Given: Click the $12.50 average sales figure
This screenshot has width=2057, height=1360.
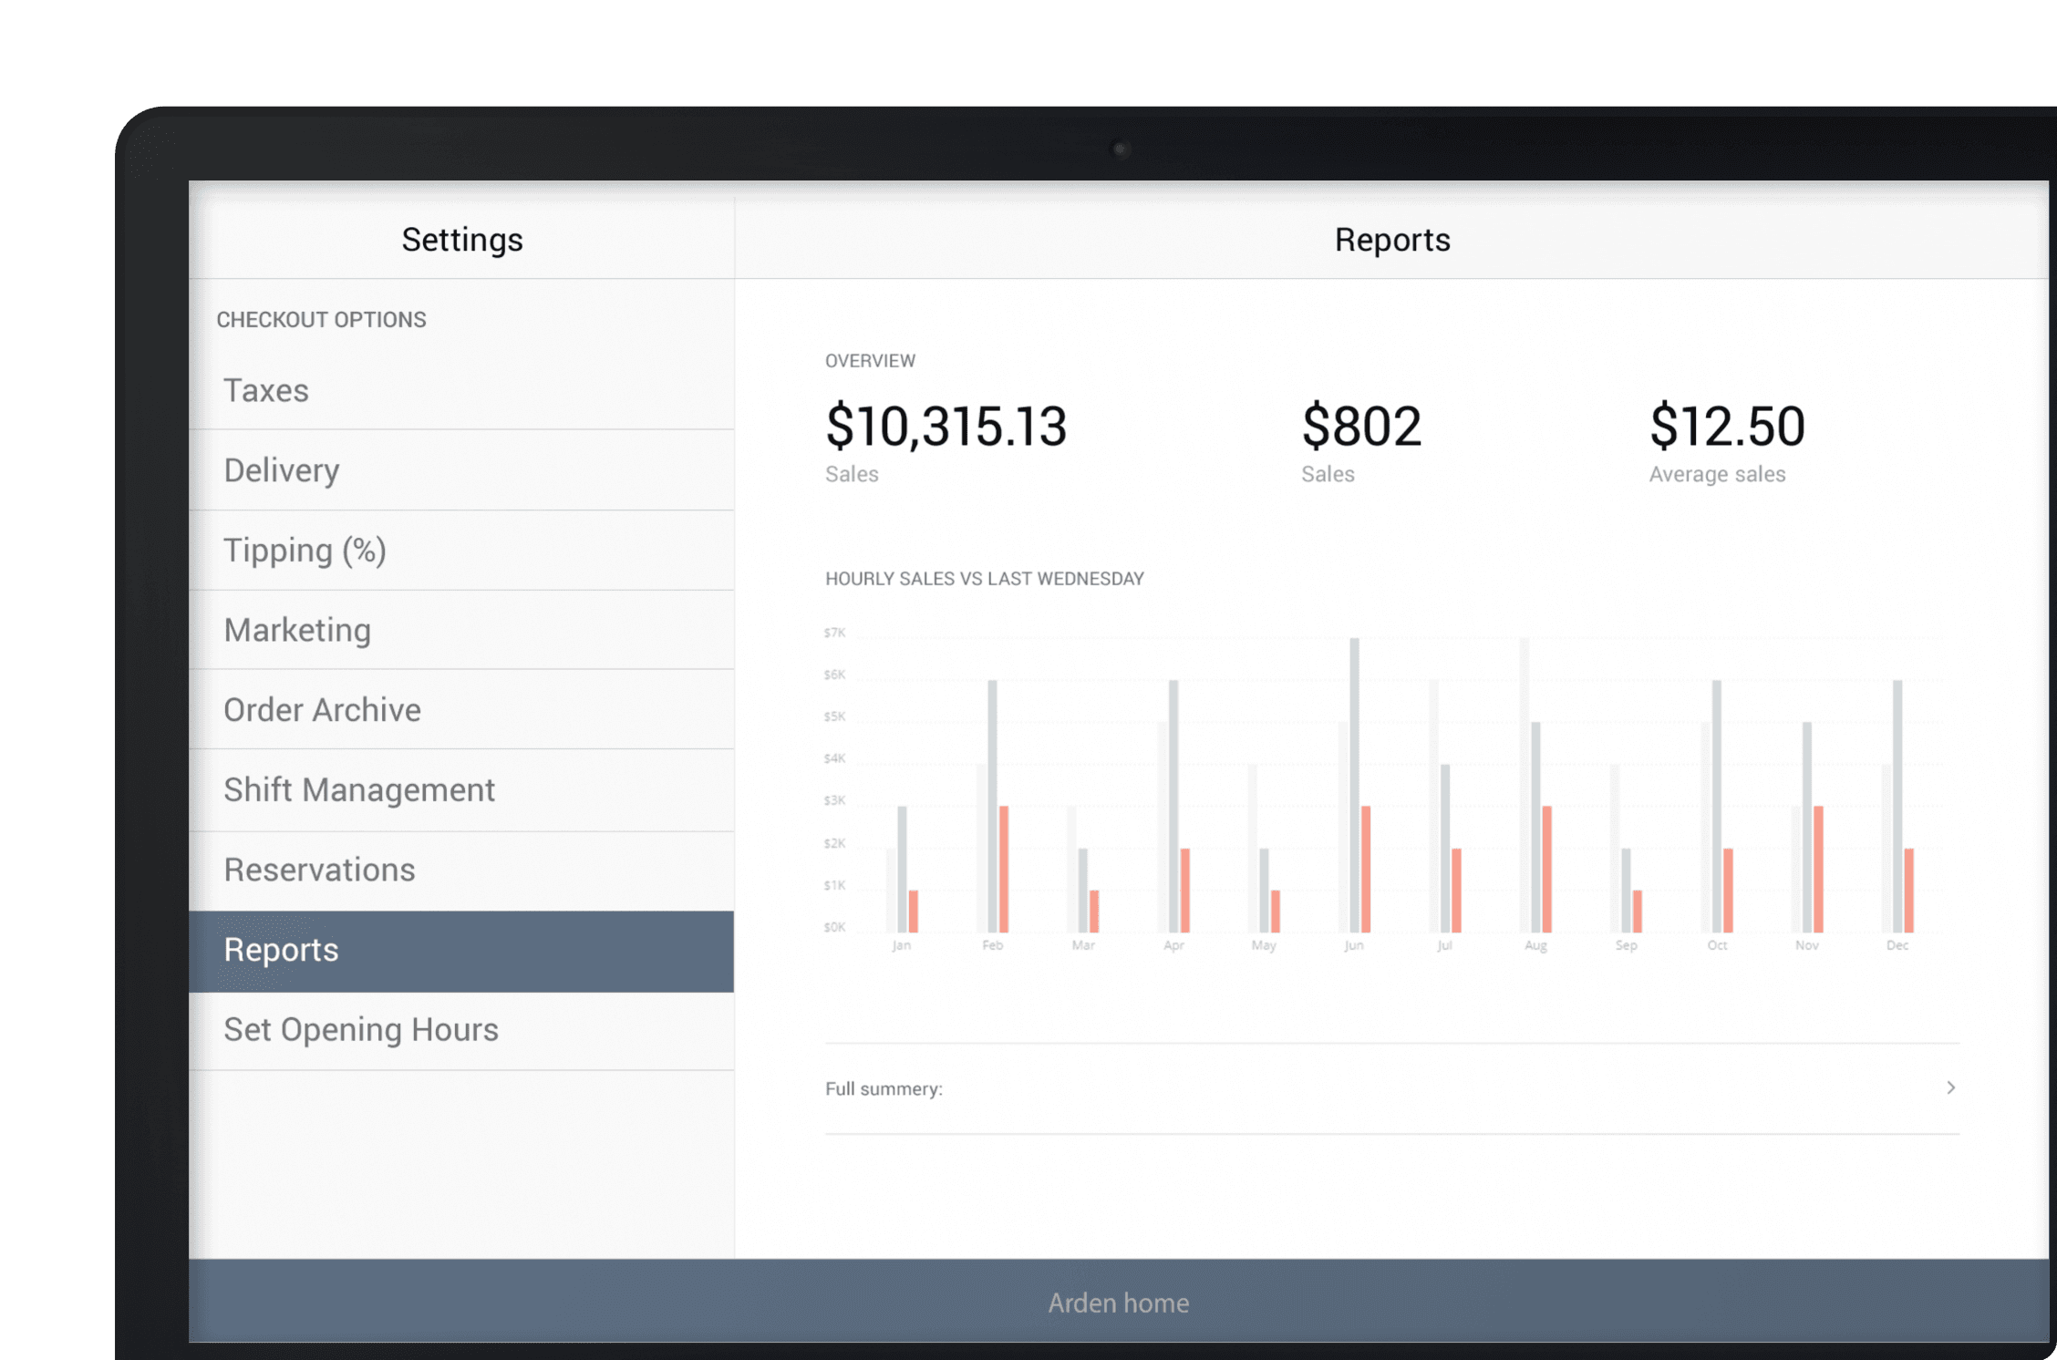Looking at the screenshot, I should (1727, 426).
